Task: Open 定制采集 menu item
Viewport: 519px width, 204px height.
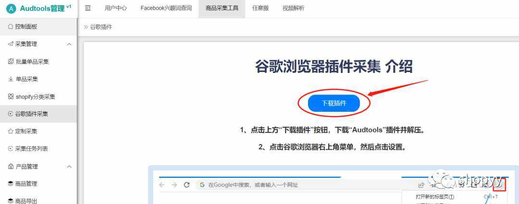Action: click(38, 131)
